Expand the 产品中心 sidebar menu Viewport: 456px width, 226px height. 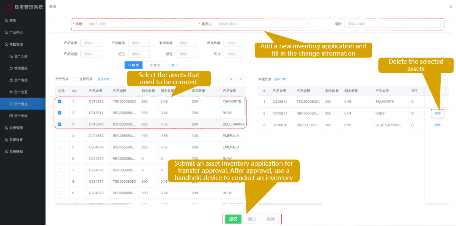point(16,32)
